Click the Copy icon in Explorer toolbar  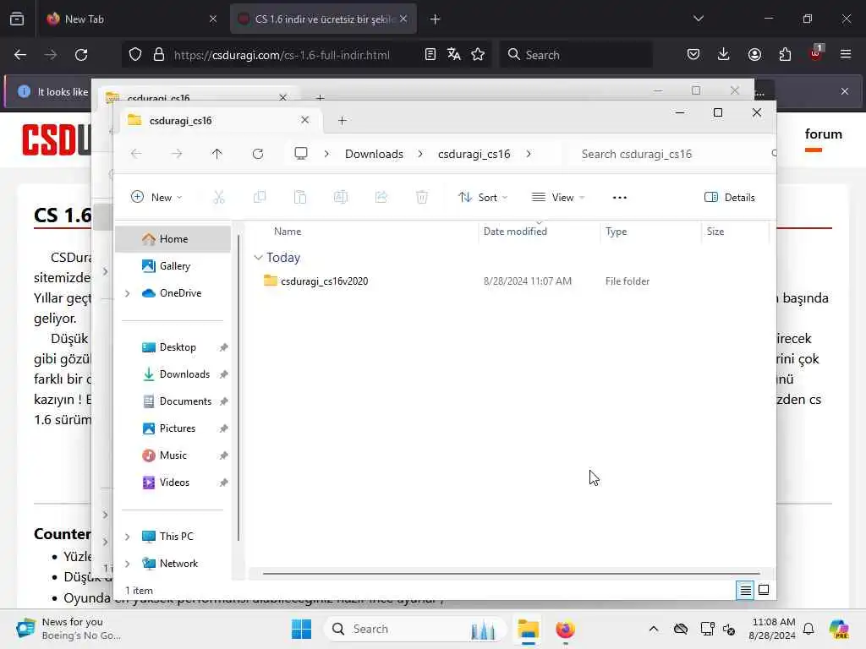[259, 197]
